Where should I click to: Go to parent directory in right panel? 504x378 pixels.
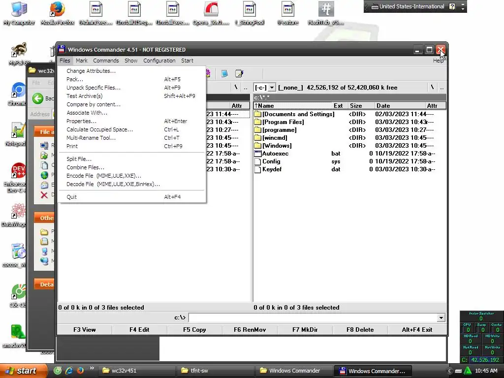[441, 88]
